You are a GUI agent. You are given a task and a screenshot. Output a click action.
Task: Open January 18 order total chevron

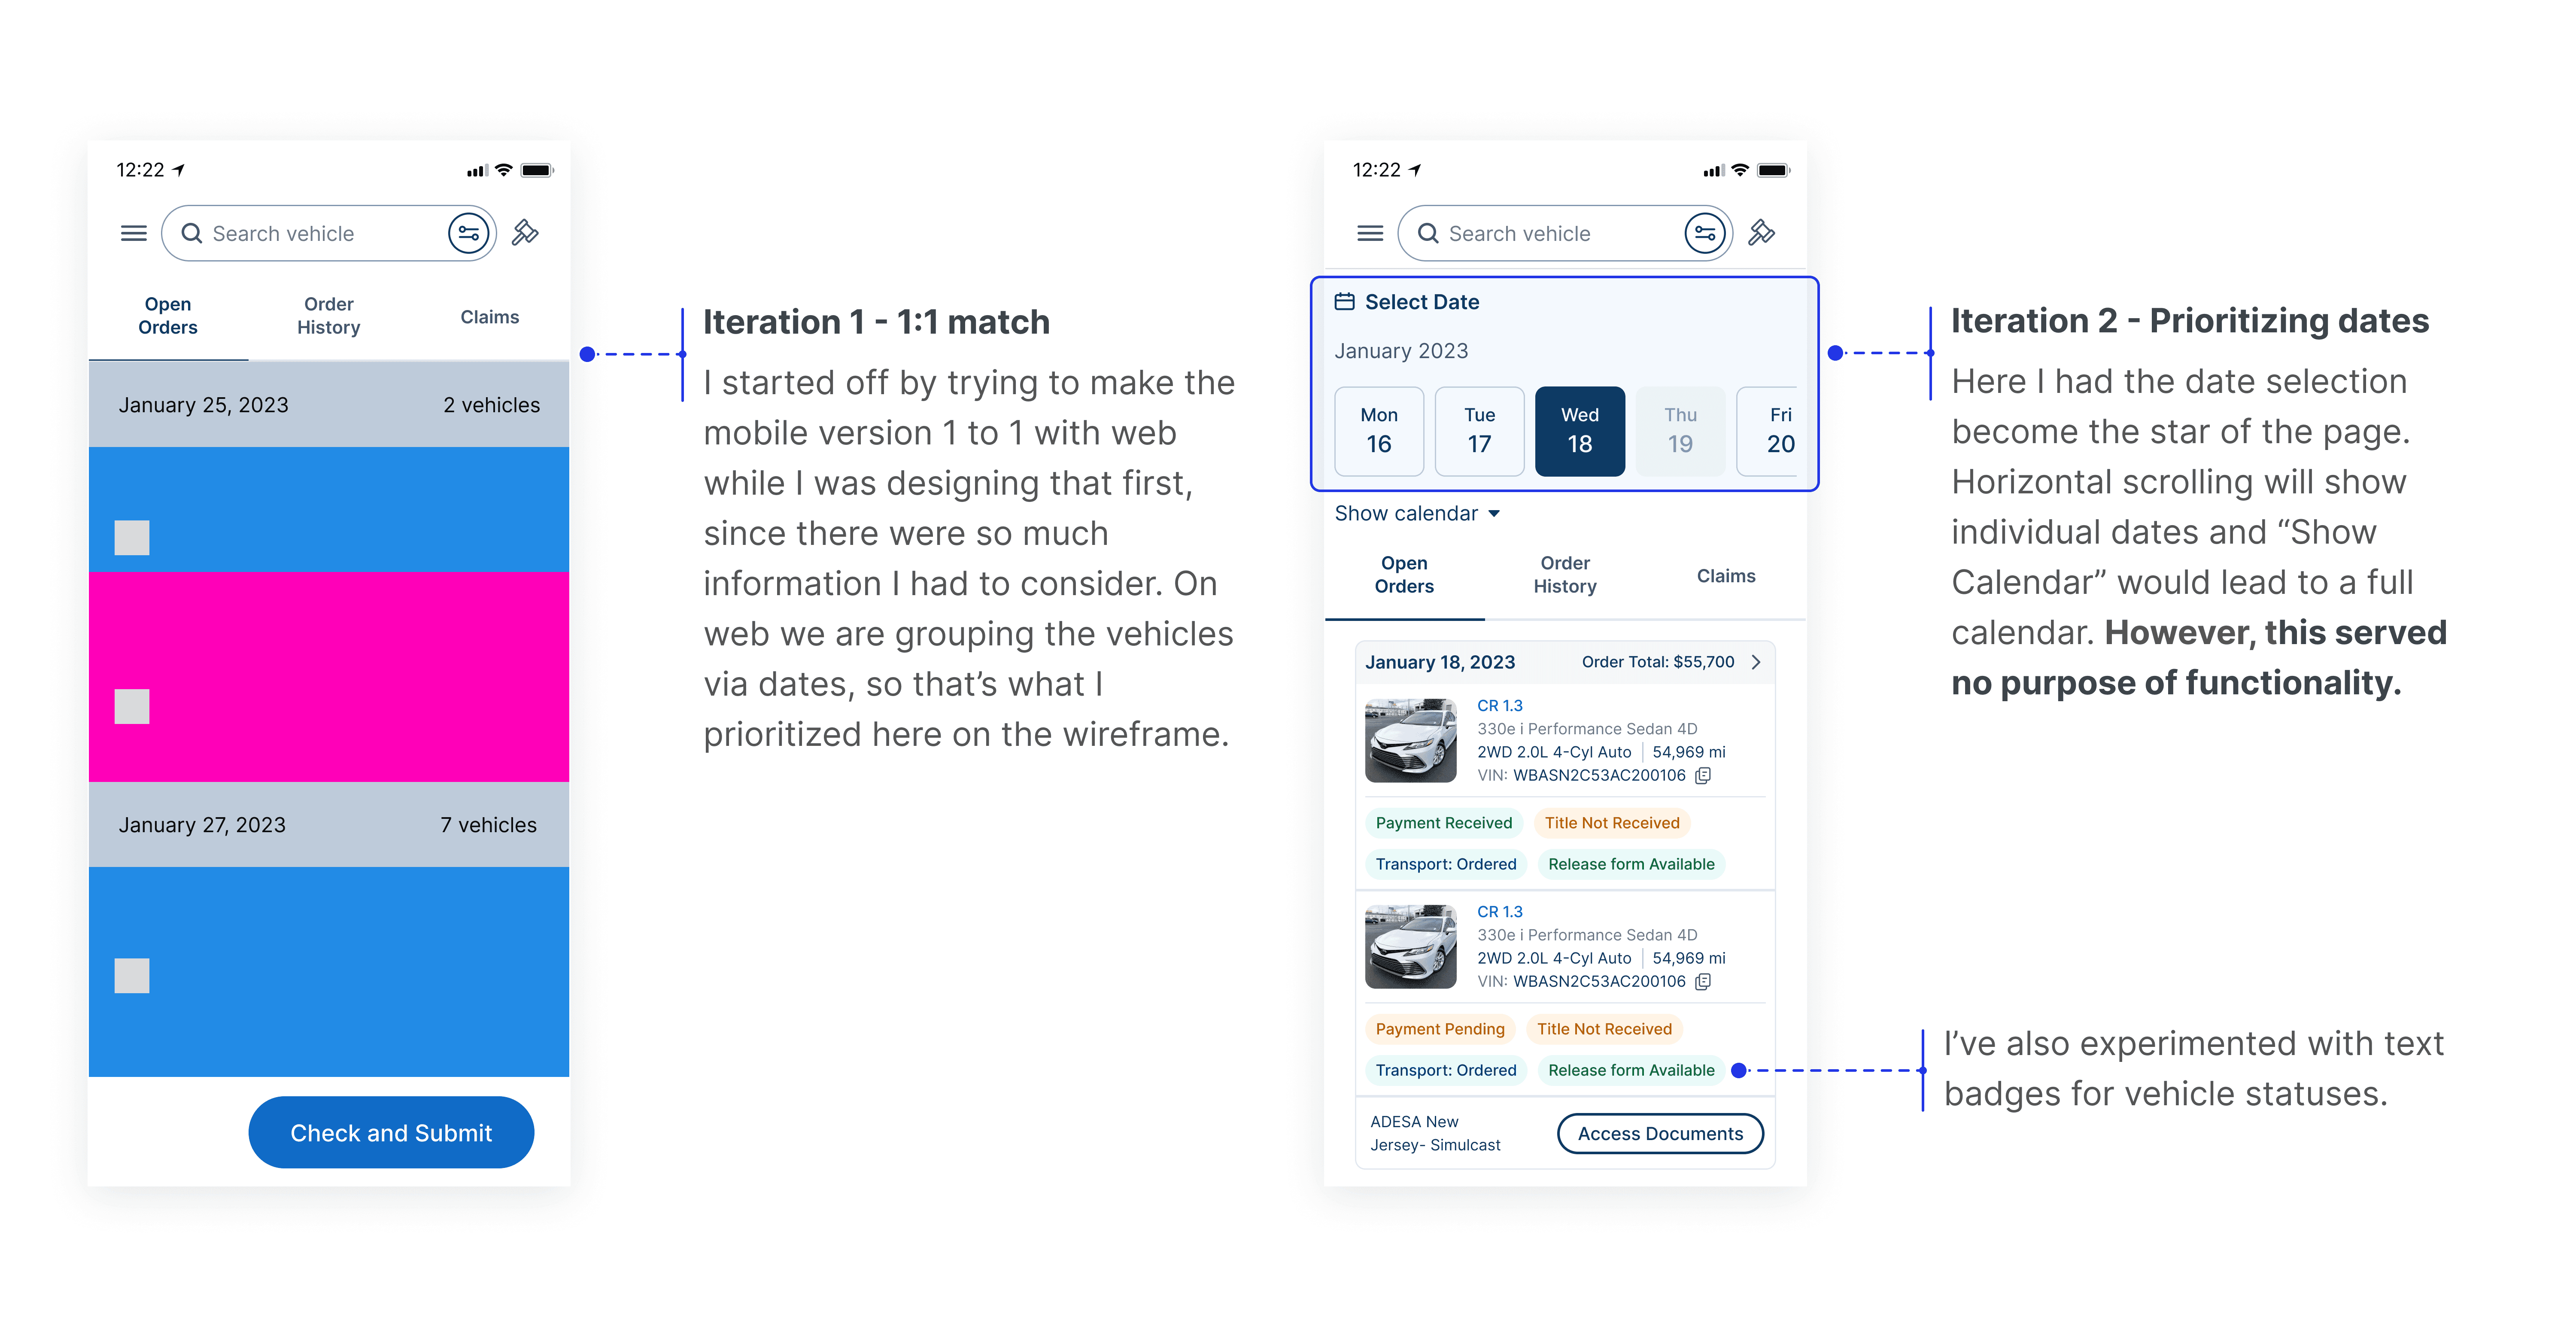pos(1756,662)
